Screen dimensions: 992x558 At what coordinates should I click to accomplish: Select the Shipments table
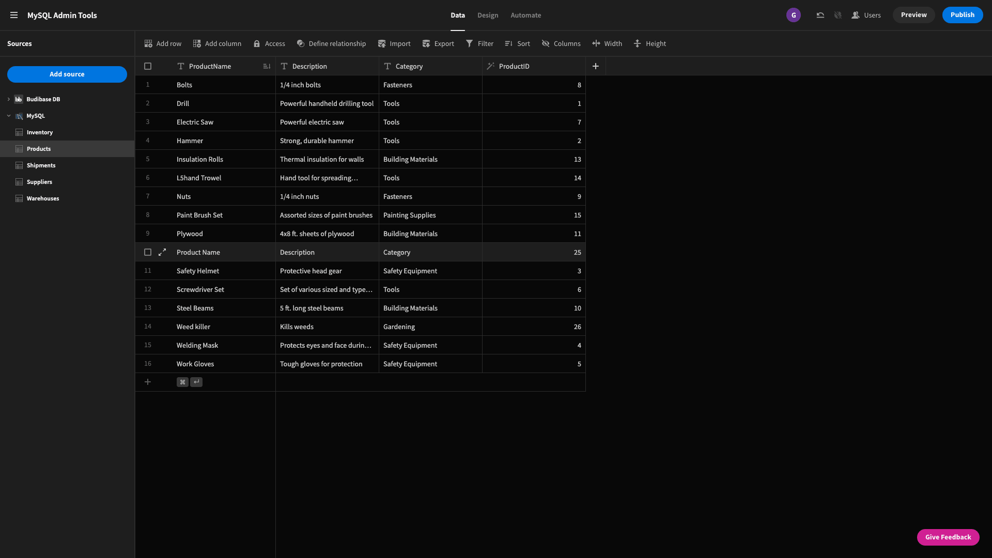pos(41,165)
